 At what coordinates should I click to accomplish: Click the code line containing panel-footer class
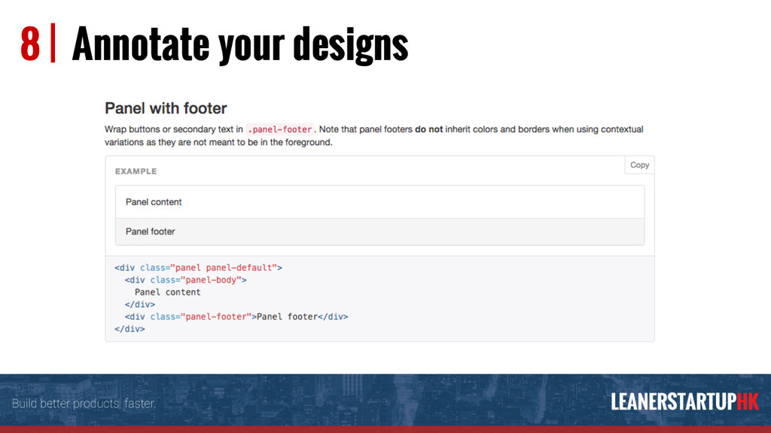[x=236, y=316]
